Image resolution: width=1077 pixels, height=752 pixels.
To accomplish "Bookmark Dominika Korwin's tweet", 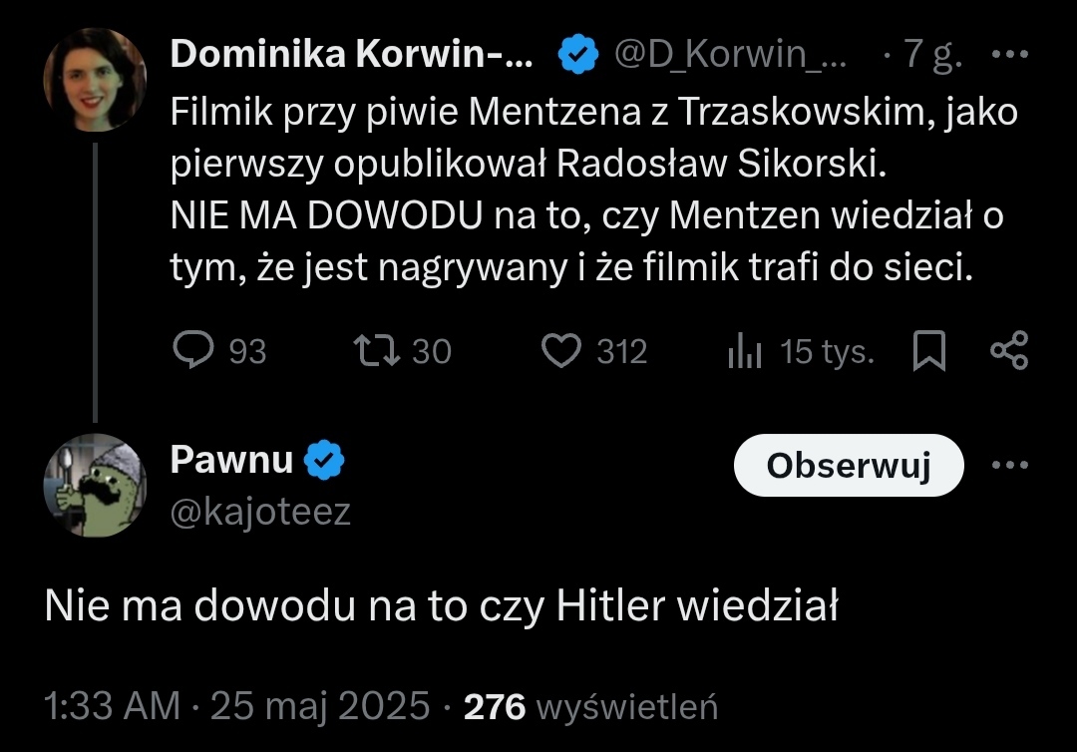I will tap(929, 351).
